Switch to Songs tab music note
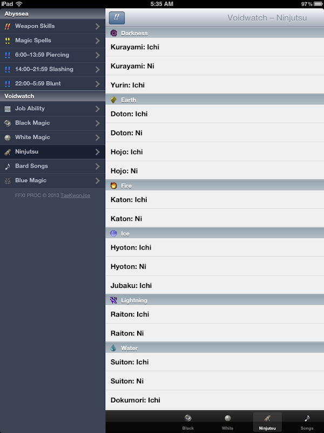Viewport: 324px width, 433px height. [307, 418]
